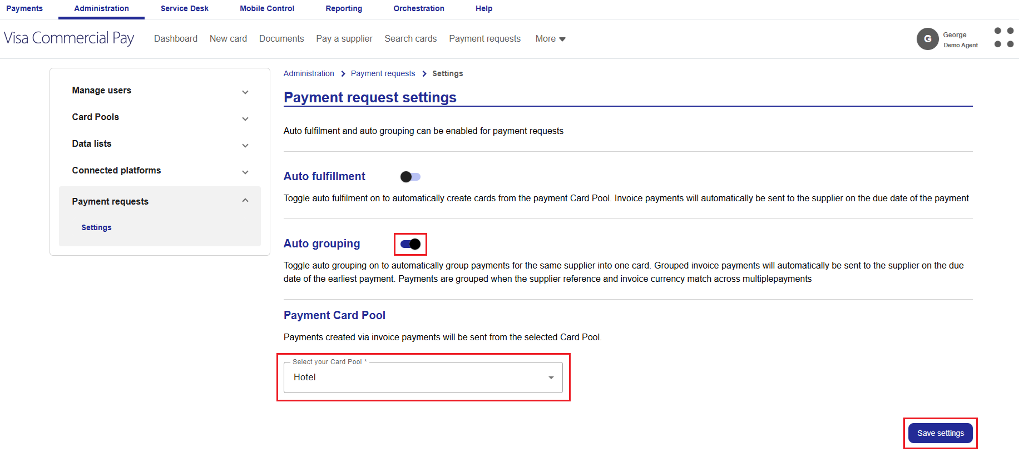Open the New card page

[x=228, y=39]
